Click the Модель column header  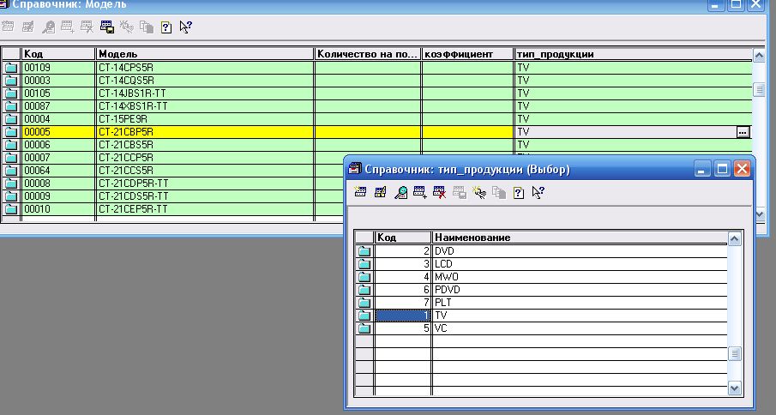click(204, 54)
